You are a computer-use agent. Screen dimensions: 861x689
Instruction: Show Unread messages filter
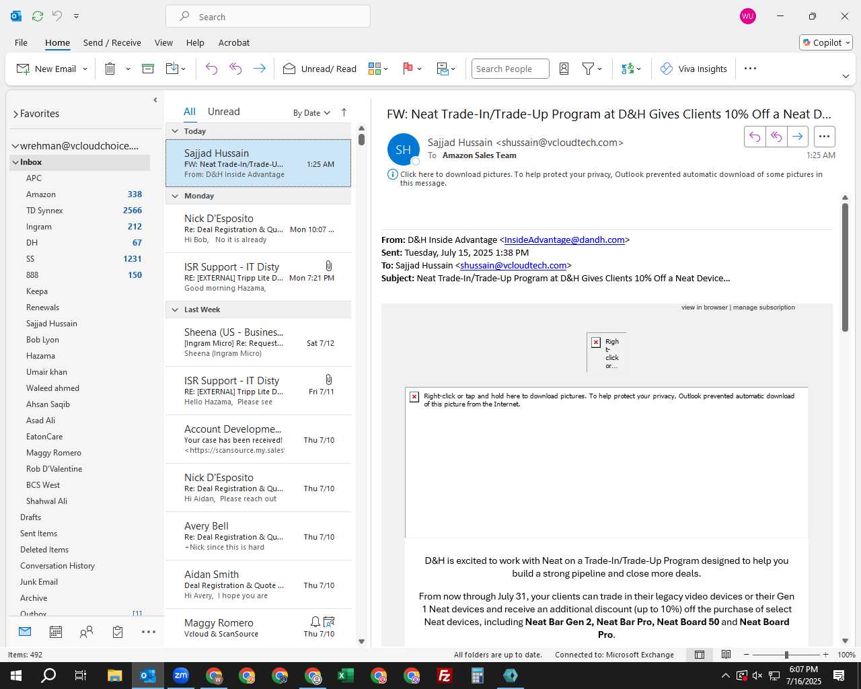[x=223, y=112]
